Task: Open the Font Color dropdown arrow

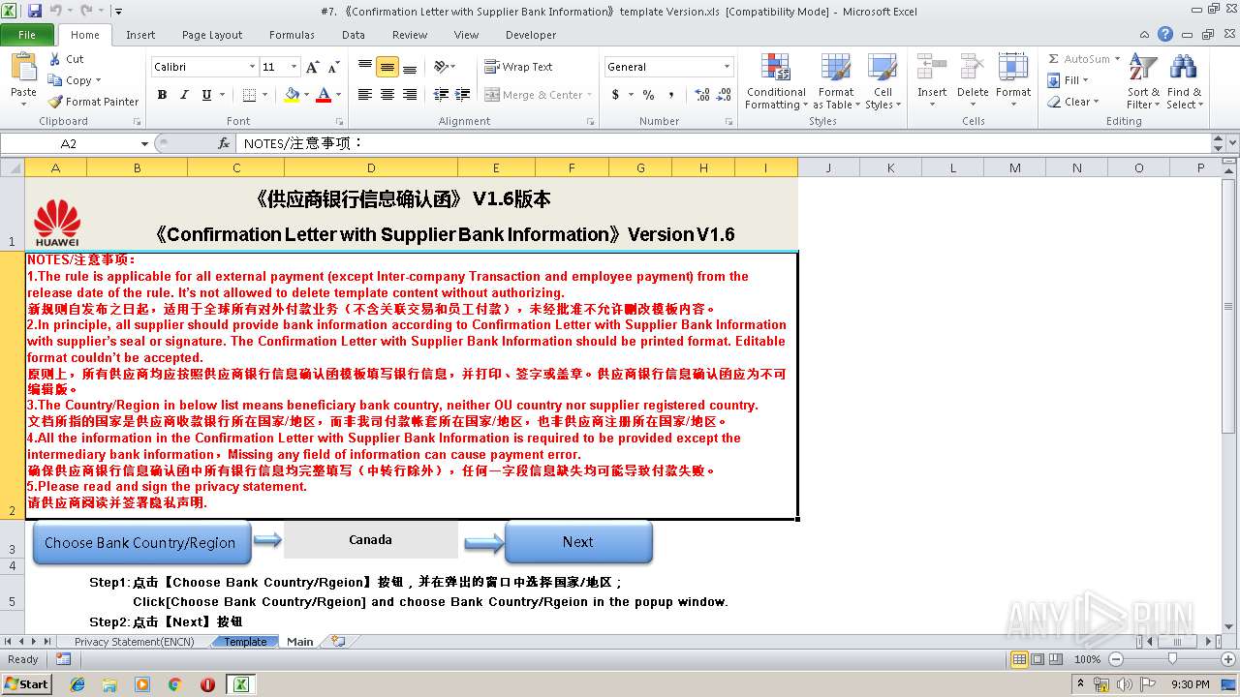Action: (x=337, y=95)
